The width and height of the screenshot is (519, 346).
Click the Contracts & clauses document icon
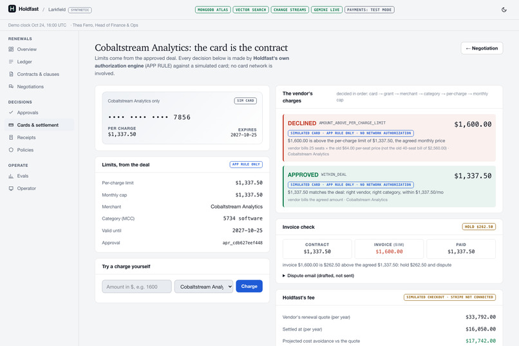click(x=11, y=74)
